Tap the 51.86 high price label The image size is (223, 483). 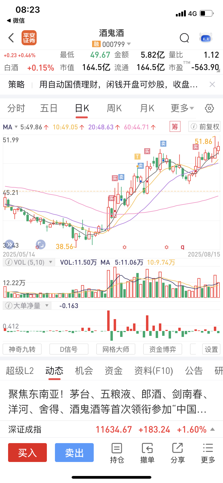pos(203,142)
